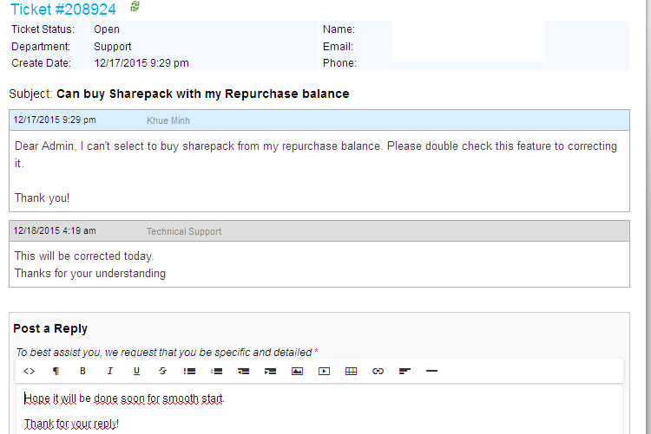Image resolution: width=651 pixels, height=434 pixels.
Task: Apply bold formatting to reply
Action: point(82,371)
